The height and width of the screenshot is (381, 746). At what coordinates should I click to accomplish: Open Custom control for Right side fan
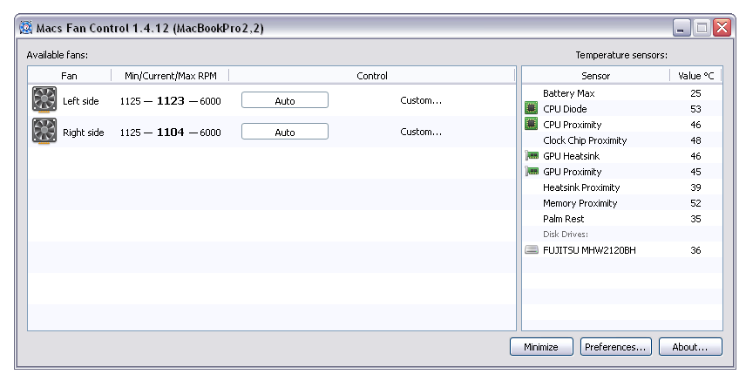(421, 132)
